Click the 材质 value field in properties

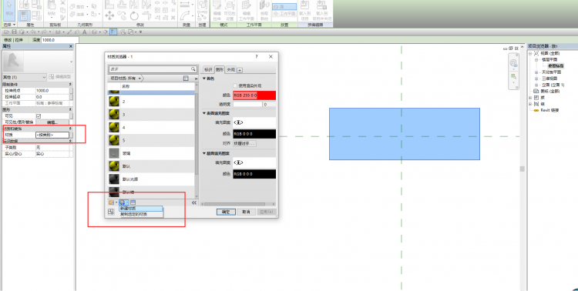pos(52,135)
